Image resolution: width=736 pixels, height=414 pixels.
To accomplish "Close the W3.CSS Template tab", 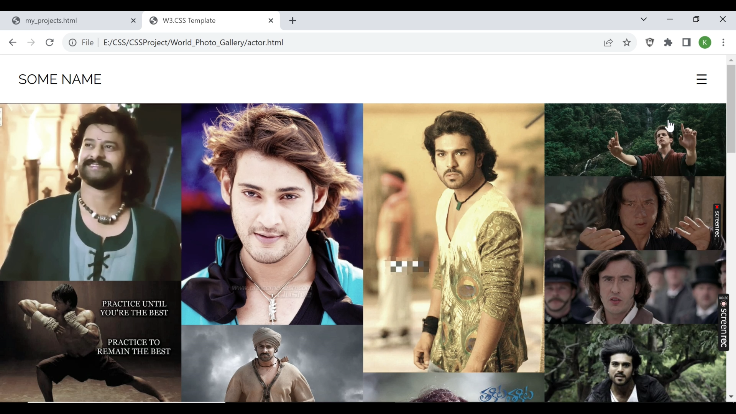I will coord(271,21).
